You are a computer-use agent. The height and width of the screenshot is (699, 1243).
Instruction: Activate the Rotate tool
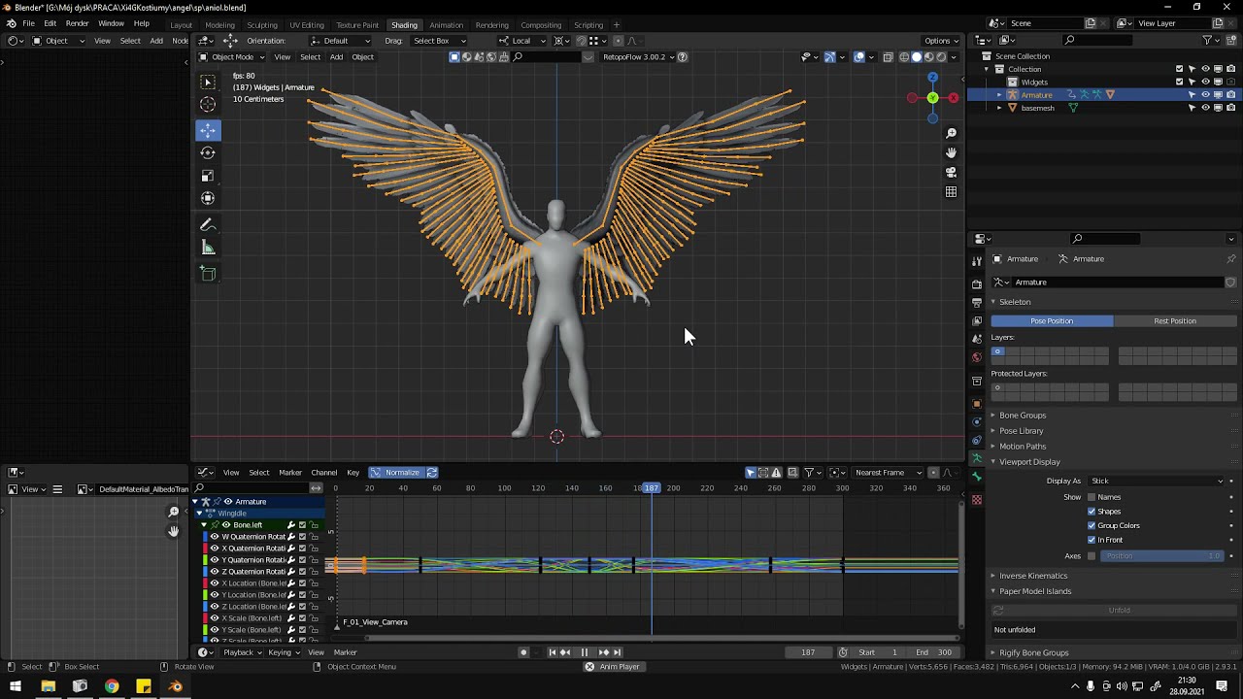click(208, 152)
